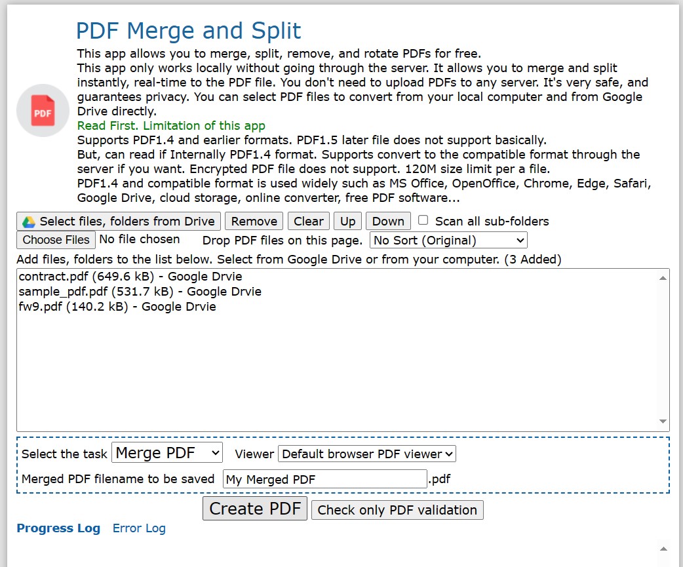This screenshot has width=683, height=567.
Task: Click the scrollbar down arrow of the file list
Action: tap(662, 422)
